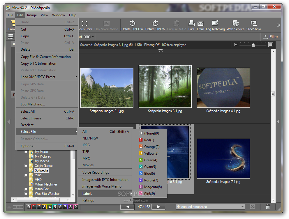Expand the Origin Games folder node

(26, 166)
